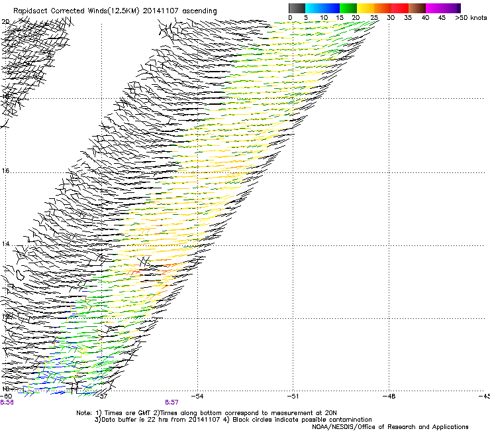Screen dimensions: 490x431
Task: Click the blue 10-15 knots color swatch
Action: coord(331,8)
